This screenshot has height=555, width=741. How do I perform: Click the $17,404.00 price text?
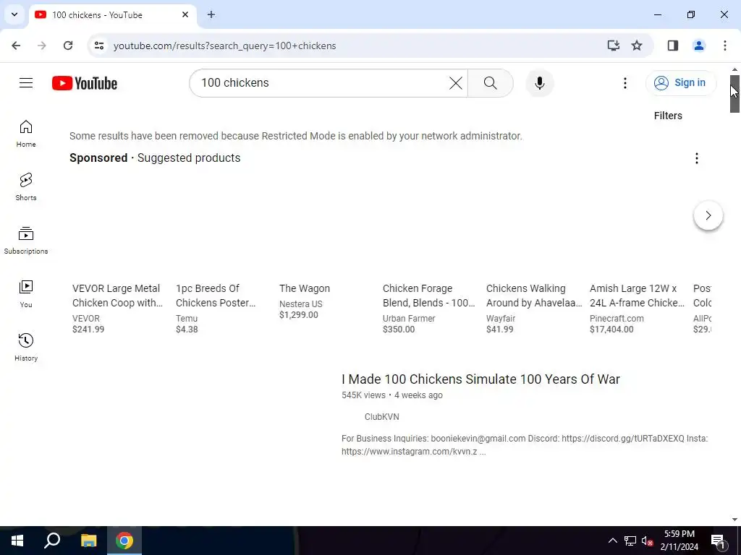click(611, 330)
